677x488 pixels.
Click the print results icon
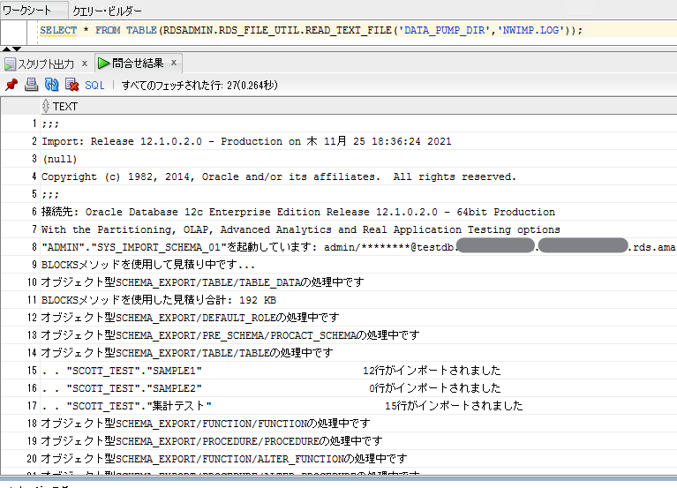point(31,85)
